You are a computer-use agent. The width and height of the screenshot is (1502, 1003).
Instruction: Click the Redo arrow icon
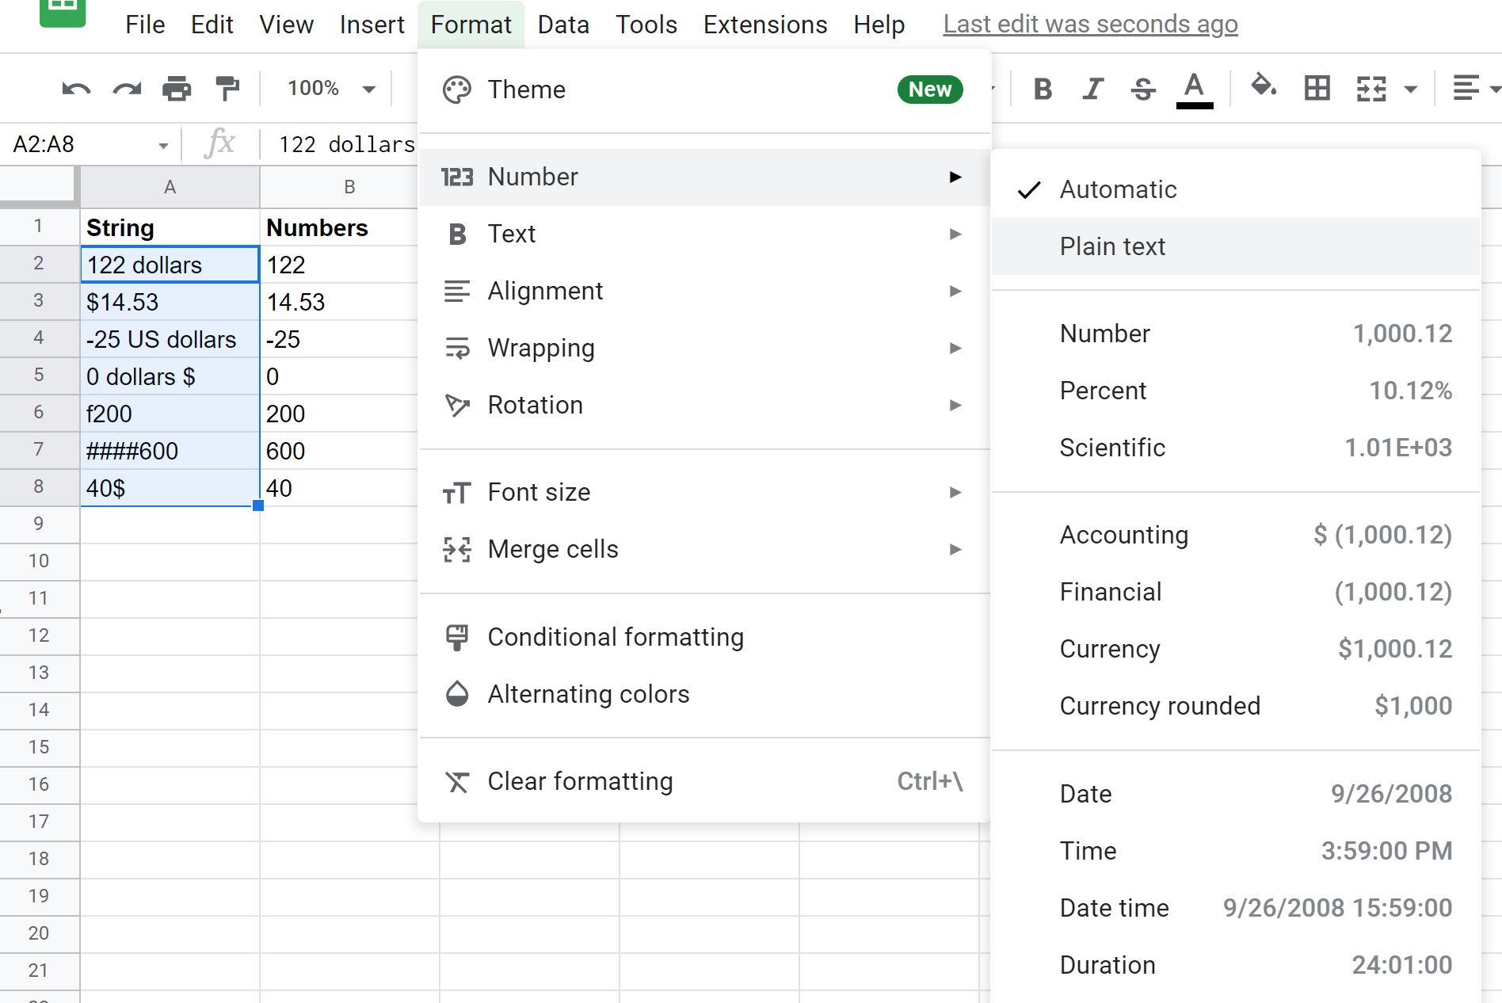coord(127,89)
